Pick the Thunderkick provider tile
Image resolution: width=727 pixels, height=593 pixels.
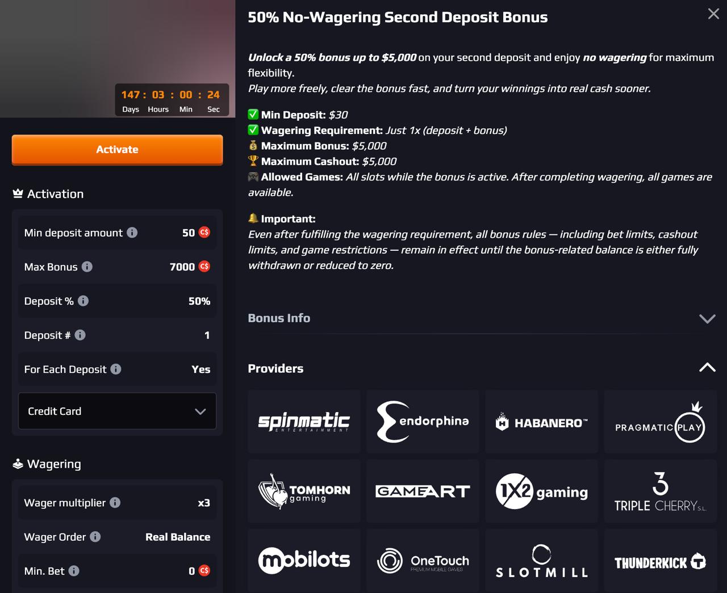pyautogui.click(x=660, y=561)
